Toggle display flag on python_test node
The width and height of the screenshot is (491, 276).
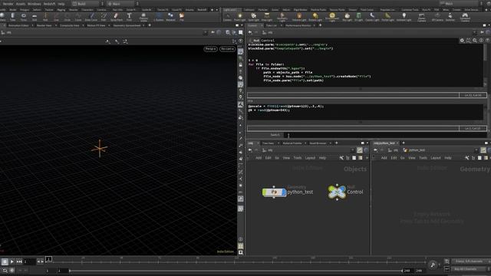tap(284, 192)
